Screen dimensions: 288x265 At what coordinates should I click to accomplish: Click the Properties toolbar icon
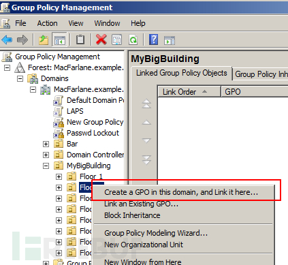117,40
